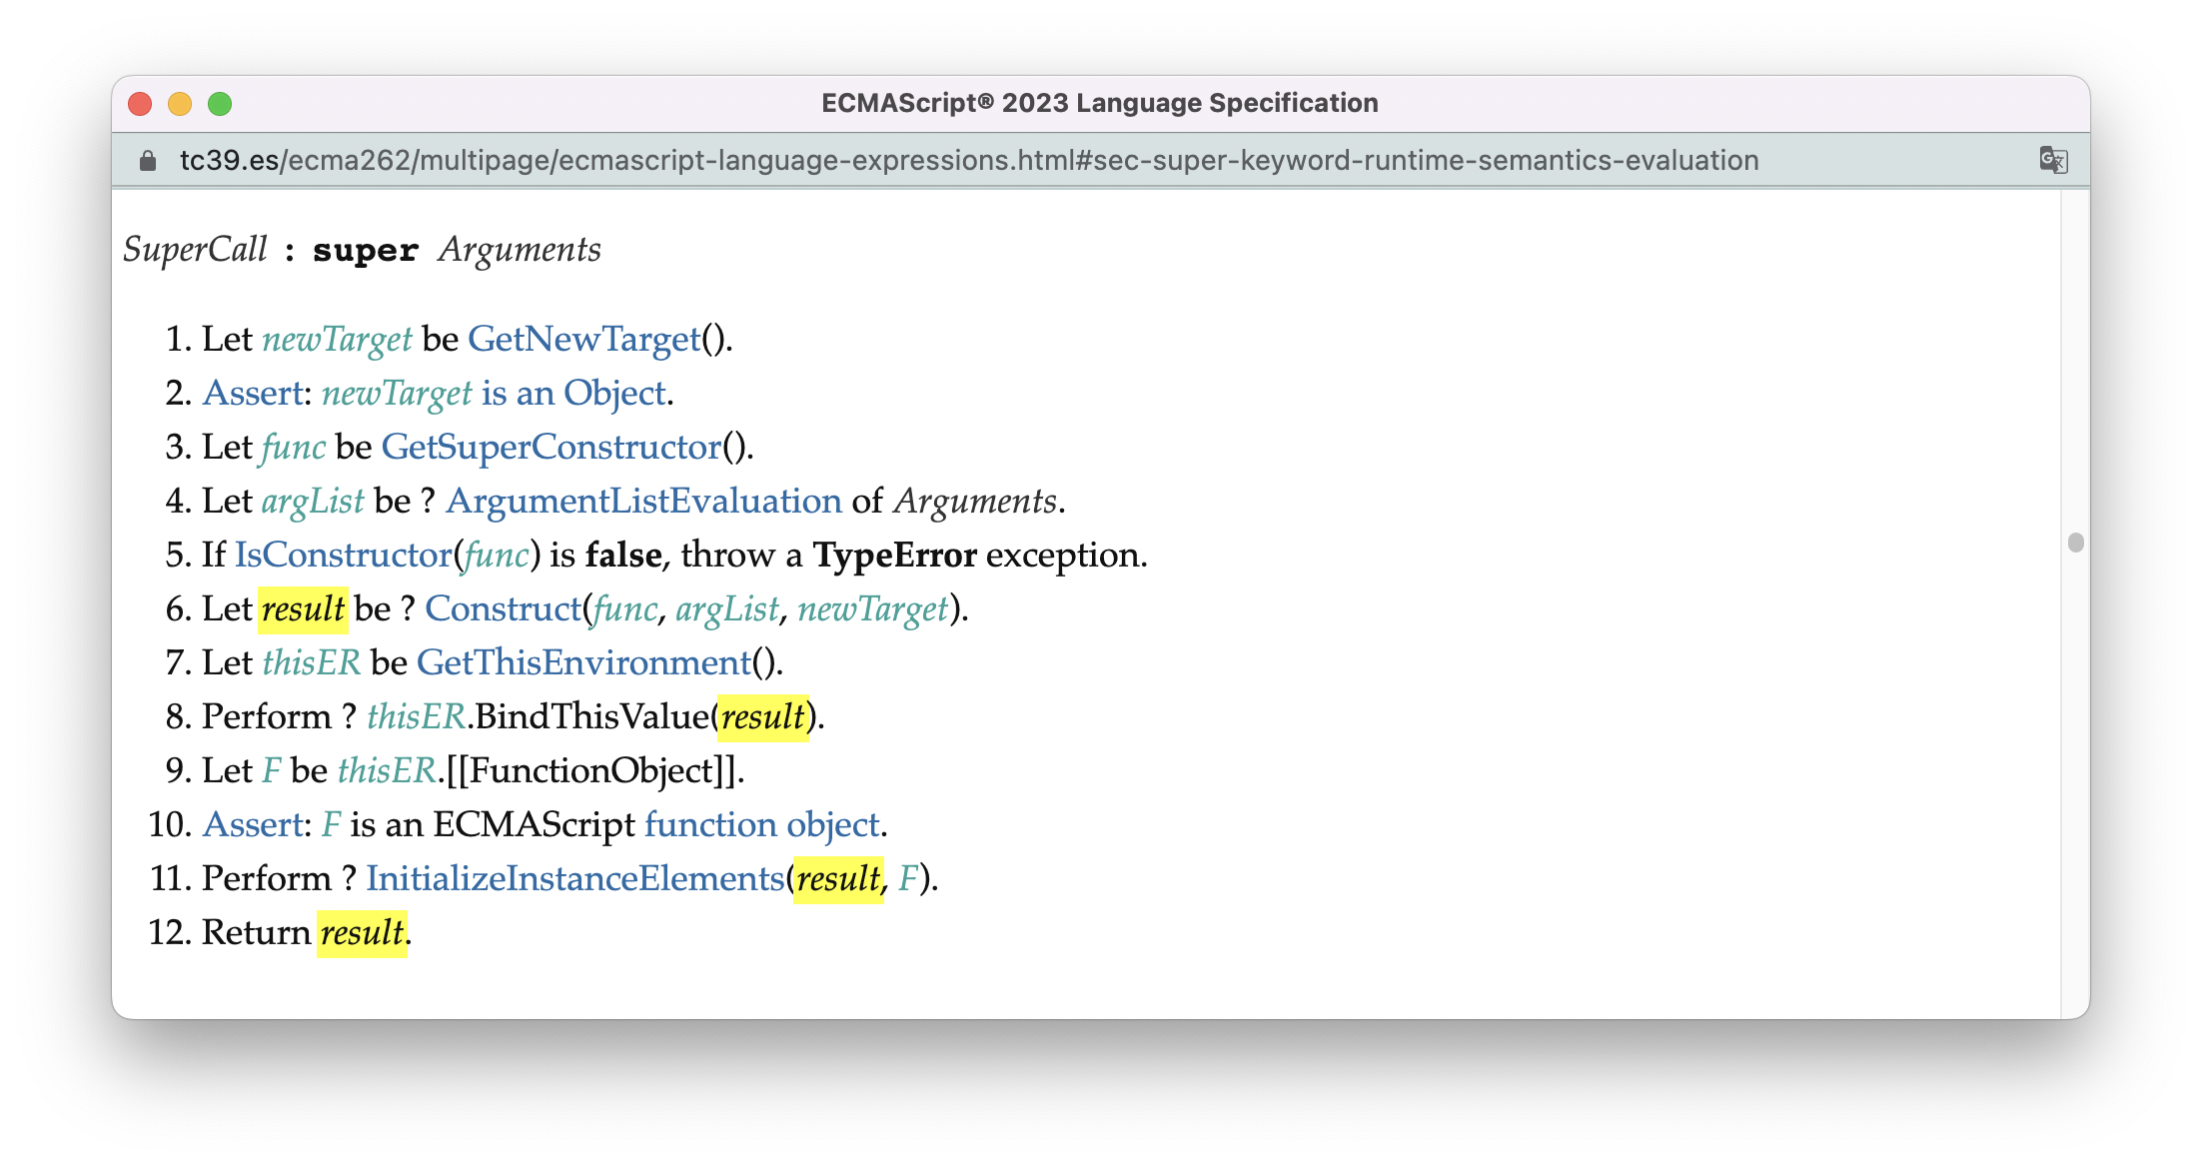Viewport: 2202px width, 1167px height.
Task: Click F variable in step 10
Action: pyautogui.click(x=332, y=824)
